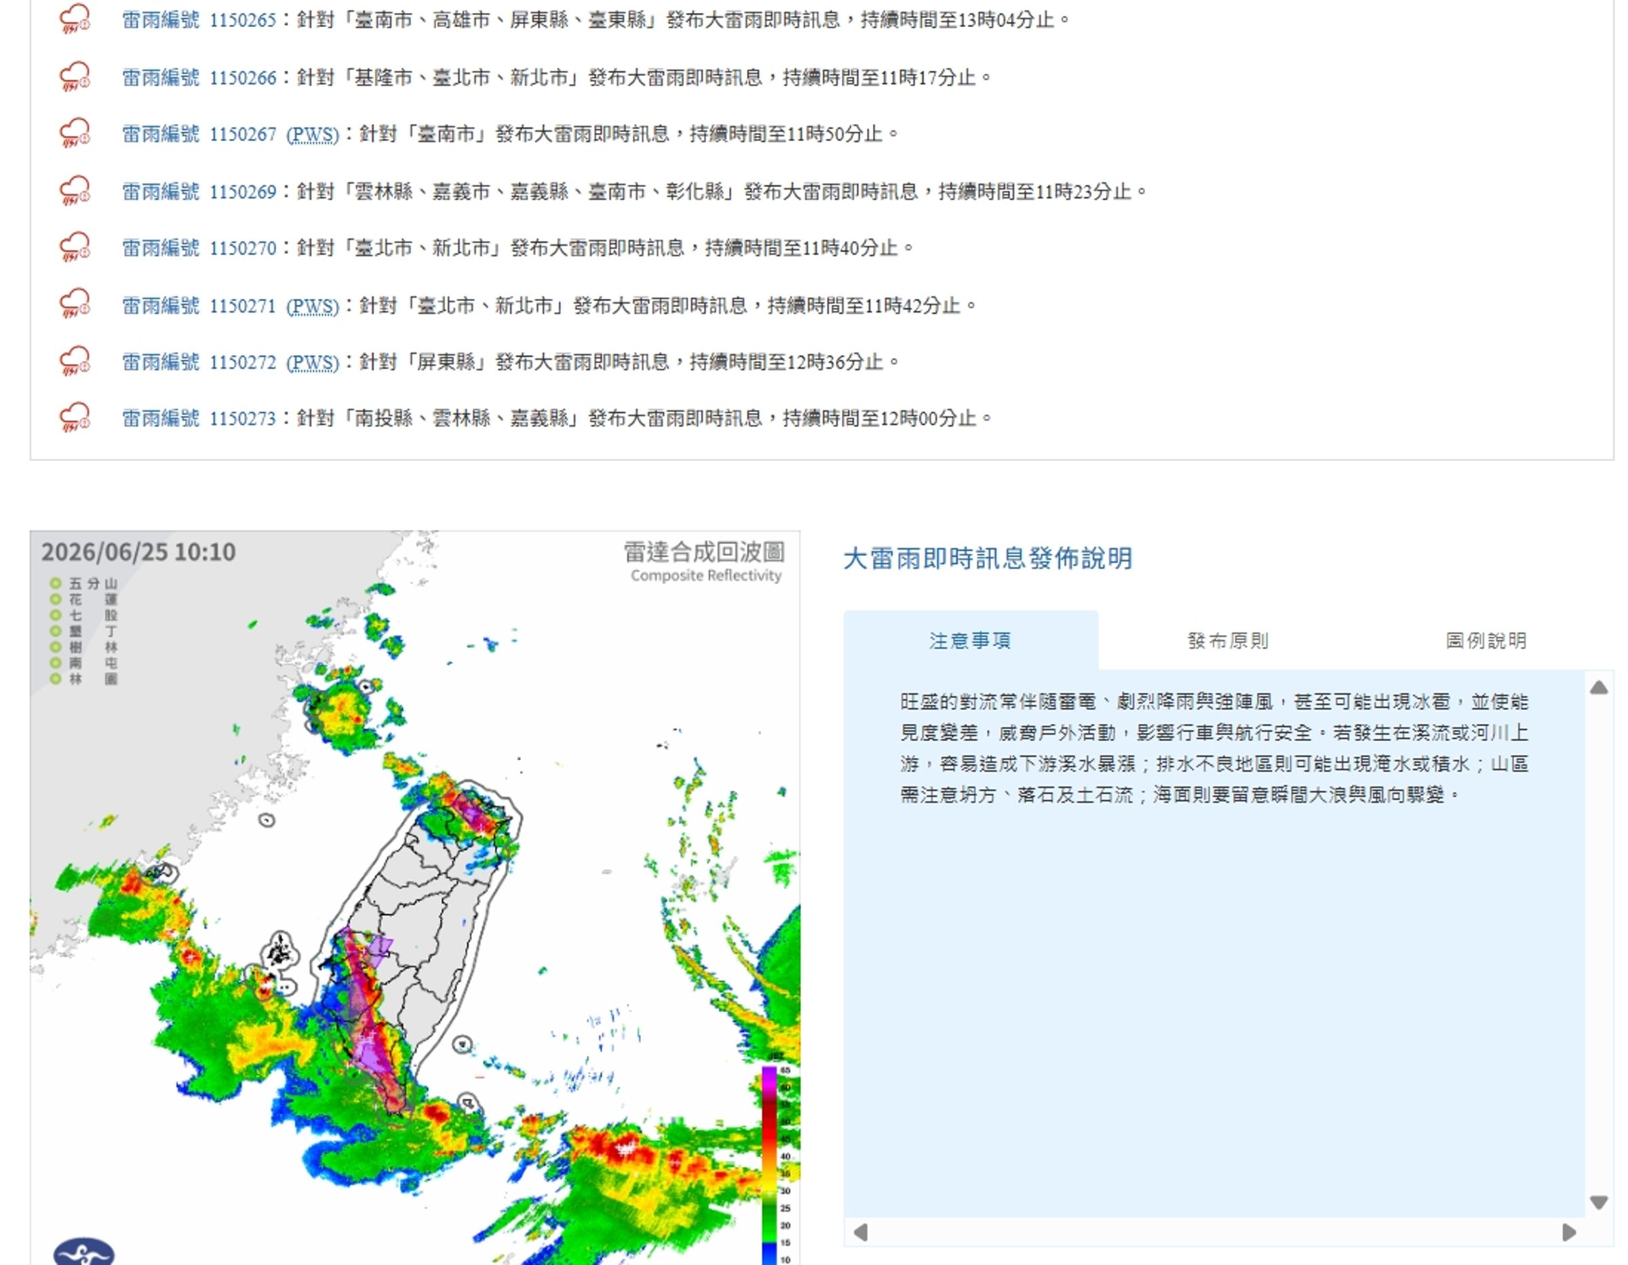Click the 花蓮 radar station legend dot
The width and height of the screenshot is (1628, 1265).
click(x=55, y=599)
